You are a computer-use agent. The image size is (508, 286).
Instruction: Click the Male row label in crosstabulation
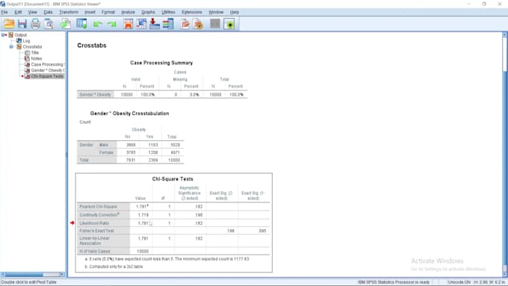[x=104, y=145]
